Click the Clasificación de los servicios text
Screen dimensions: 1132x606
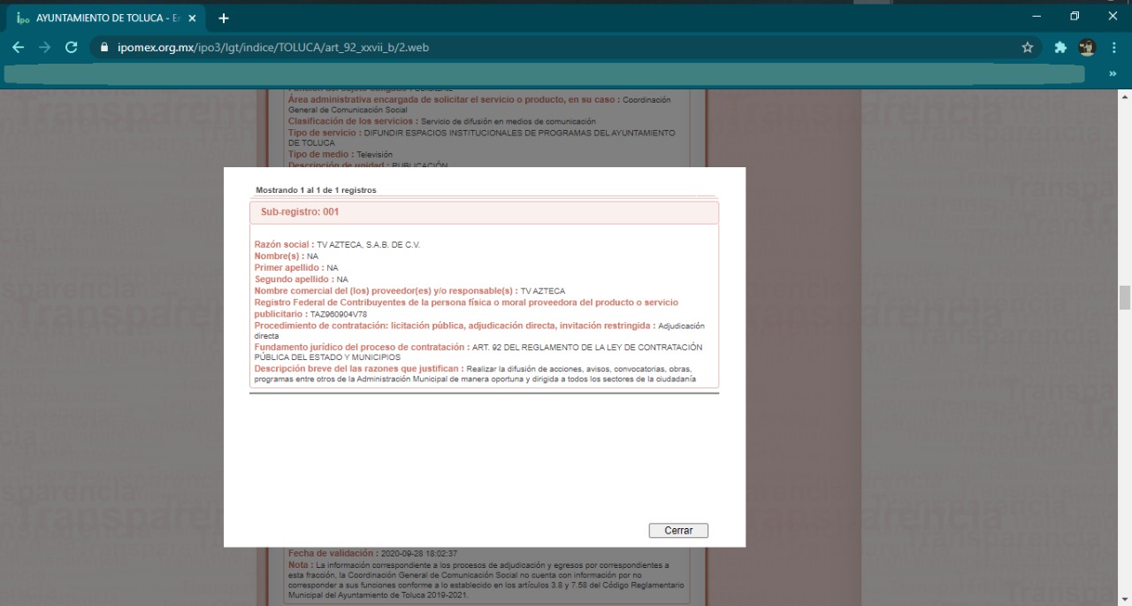(442, 121)
